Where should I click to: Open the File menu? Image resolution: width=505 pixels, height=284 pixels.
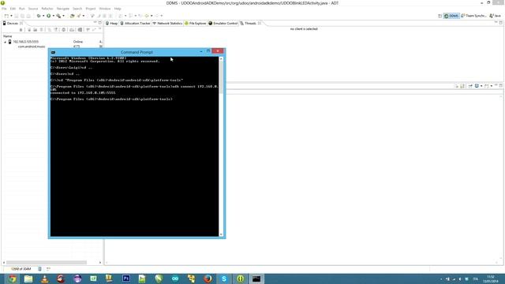click(x=4, y=9)
